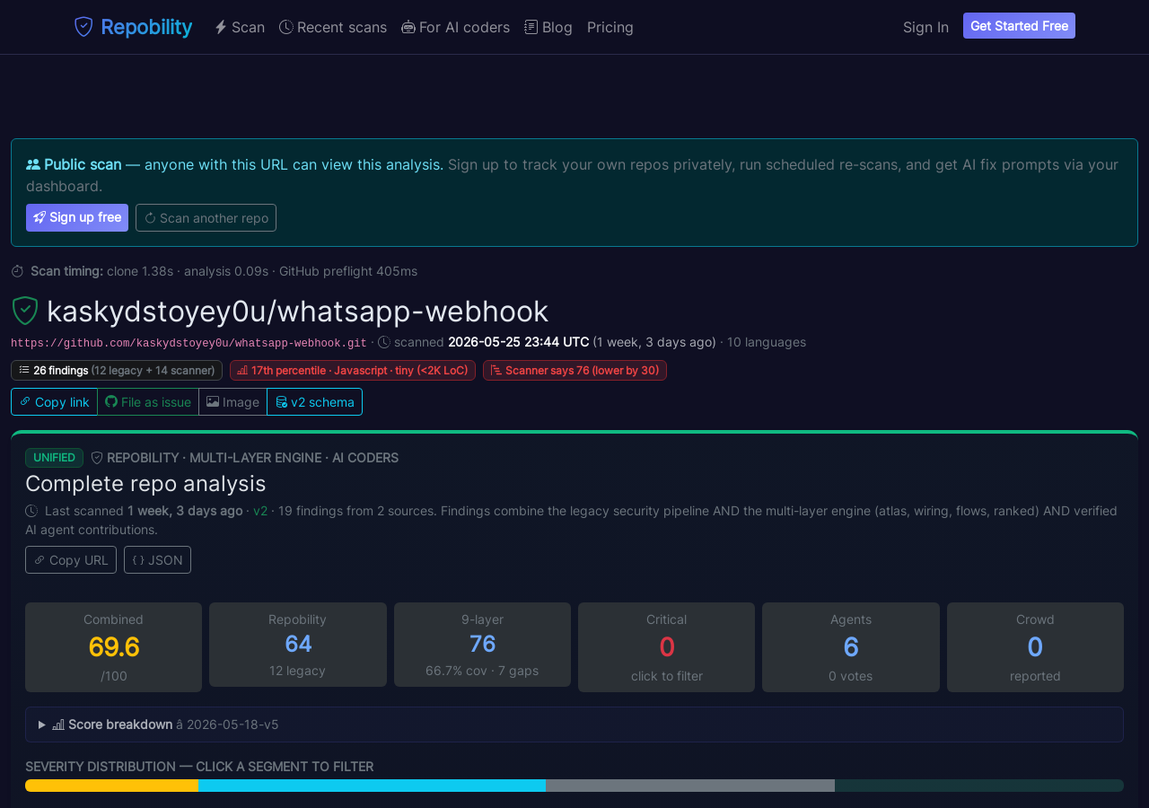Select the 9-layer 76 score card
The image size is (1149, 808).
pos(482,645)
